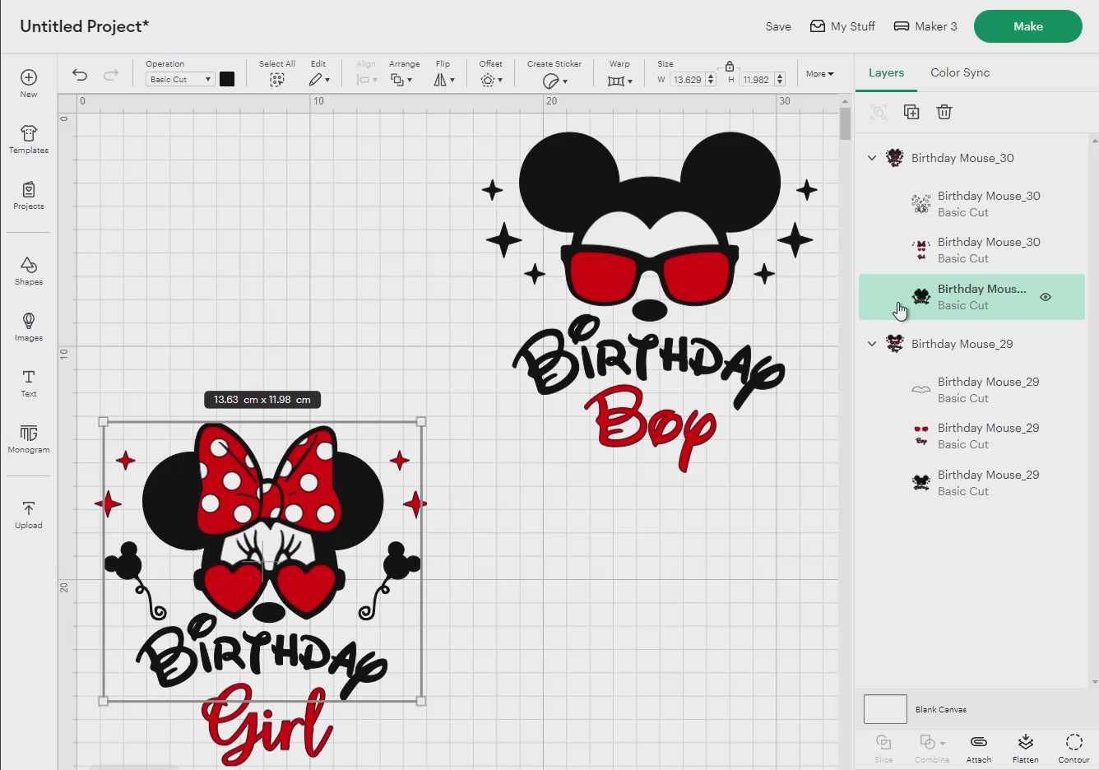Open the Monogram tool
The height and width of the screenshot is (770, 1099).
[29, 438]
